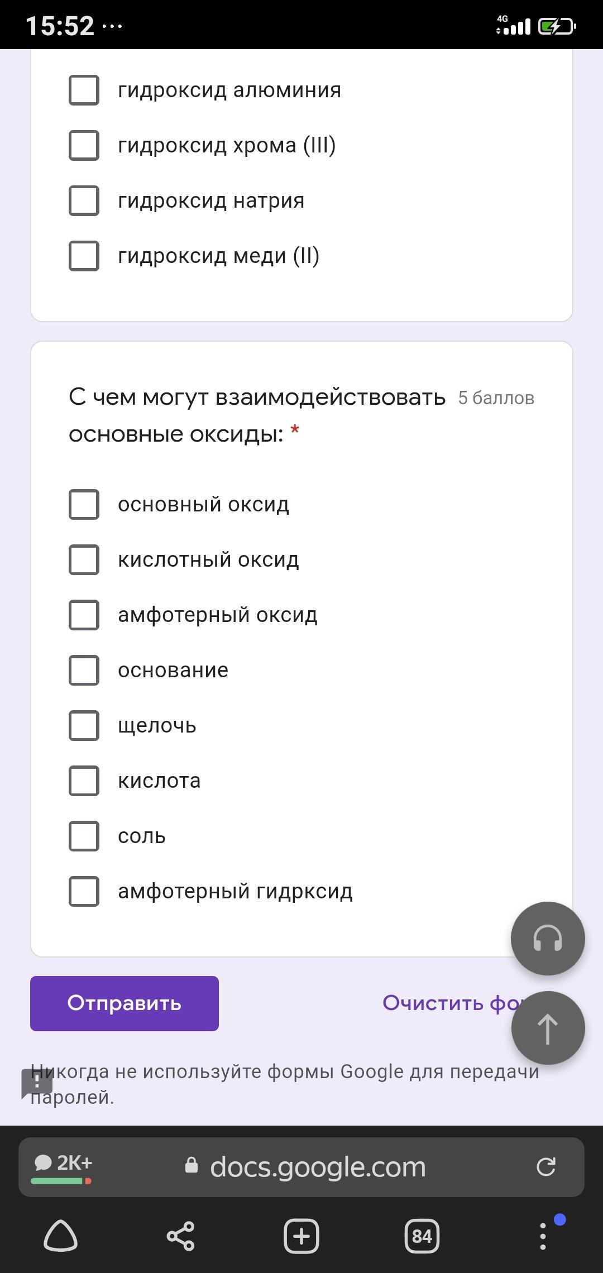This screenshot has width=603, height=1273.
Task: Tap the headphones floating button
Action: [548, 938]
